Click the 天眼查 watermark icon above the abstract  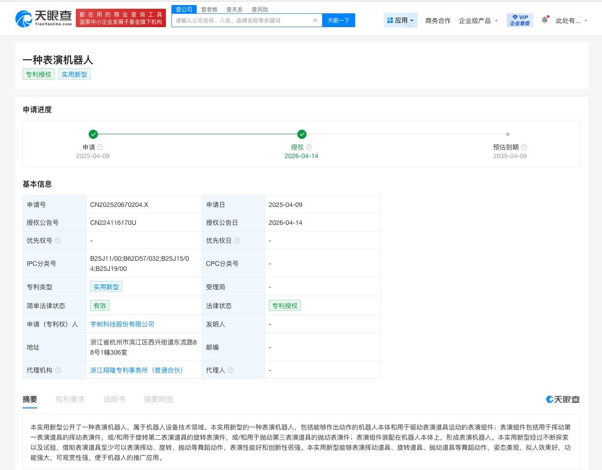click(549, 399)
